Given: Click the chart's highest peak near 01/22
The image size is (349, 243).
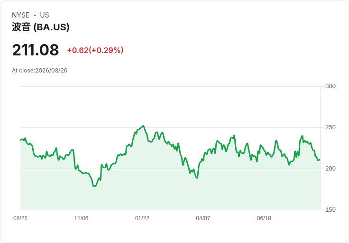Looking at the screenshot, I should [x=143, y=126].
